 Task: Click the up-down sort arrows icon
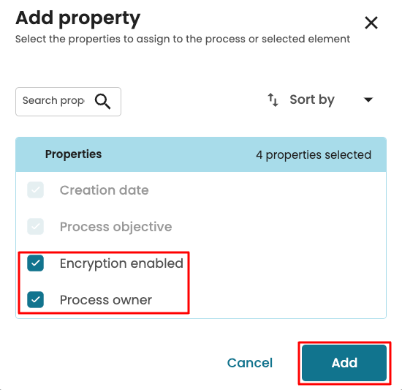pos(273,100)
